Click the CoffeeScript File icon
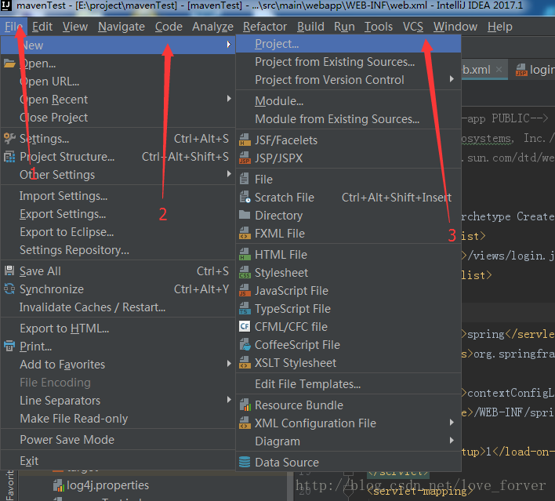This screenshot has width=555, height=501. pos(245,344)
